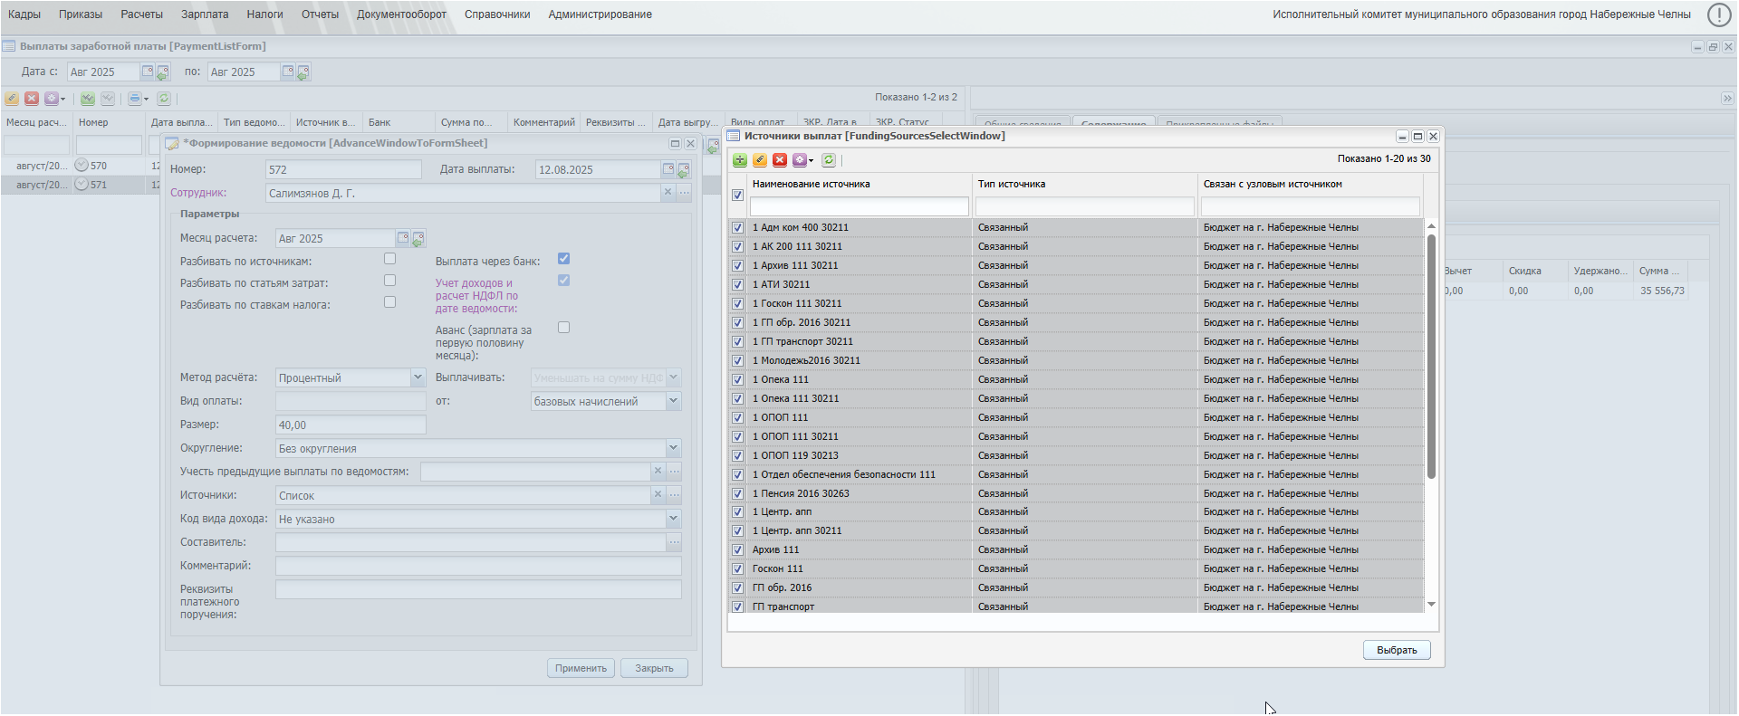Image resolution: width=1739 pixels, height=716 pixels.
Task: Click Применить button
Action: click(x=581, y=668)
